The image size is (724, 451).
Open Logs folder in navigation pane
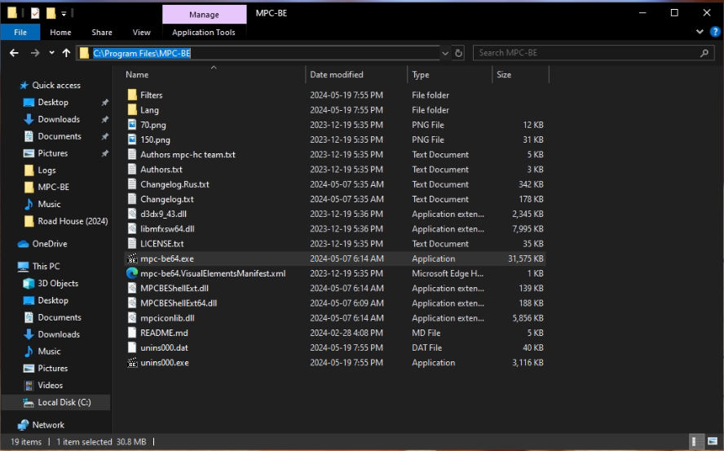coord(46,170)
